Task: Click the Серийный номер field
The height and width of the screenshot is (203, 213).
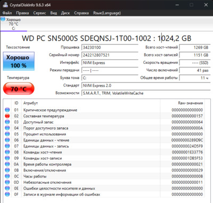Action: 110,55
